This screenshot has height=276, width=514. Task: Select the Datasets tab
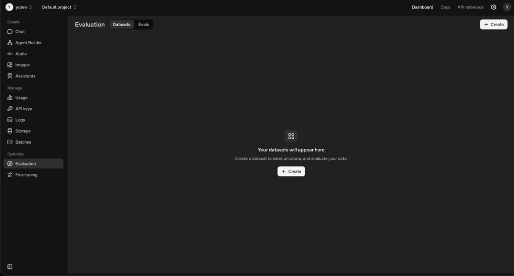[121, 24]
